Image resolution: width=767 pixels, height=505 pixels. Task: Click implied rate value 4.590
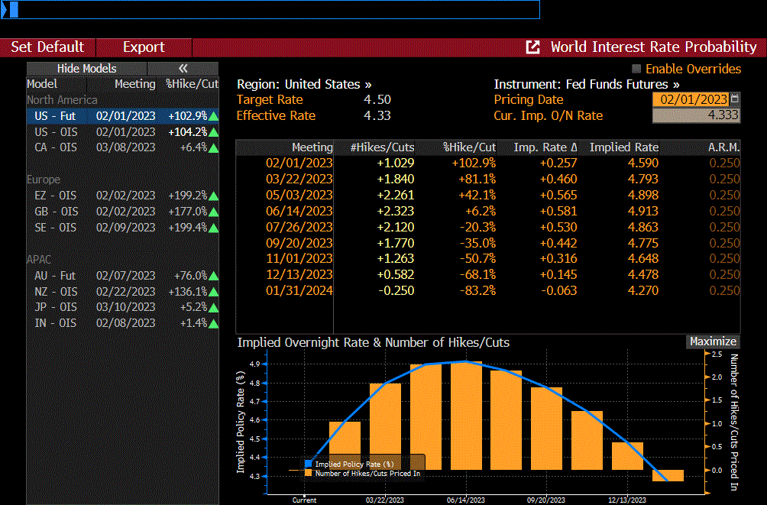[642, 163]
